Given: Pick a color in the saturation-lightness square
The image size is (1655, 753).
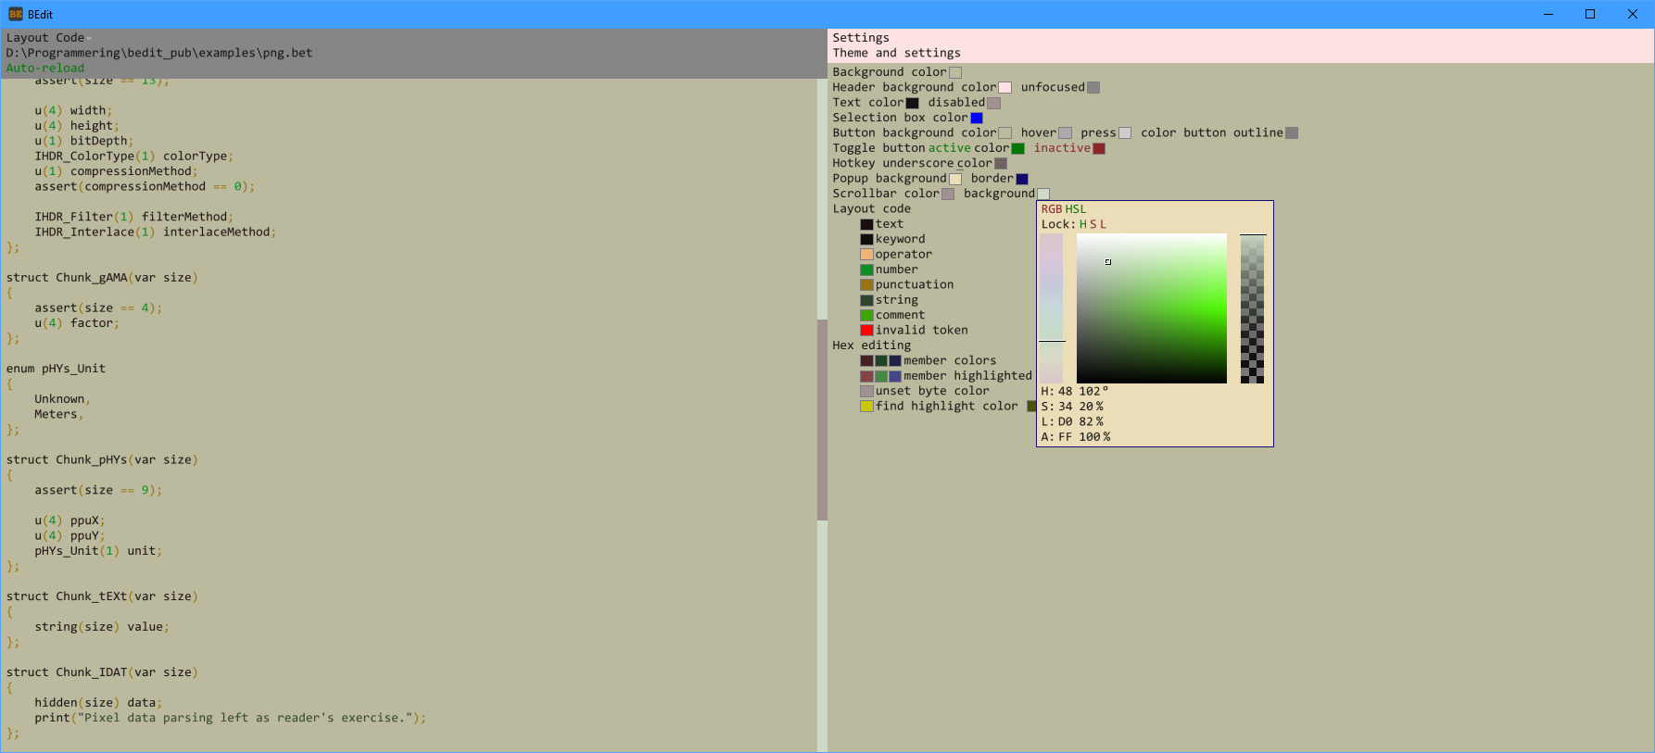Looking at the screenshot, I should click(x=1152, y=308).
